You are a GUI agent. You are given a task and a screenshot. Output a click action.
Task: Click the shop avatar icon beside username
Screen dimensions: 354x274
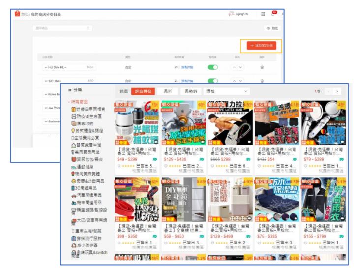(x=231, y=14)
